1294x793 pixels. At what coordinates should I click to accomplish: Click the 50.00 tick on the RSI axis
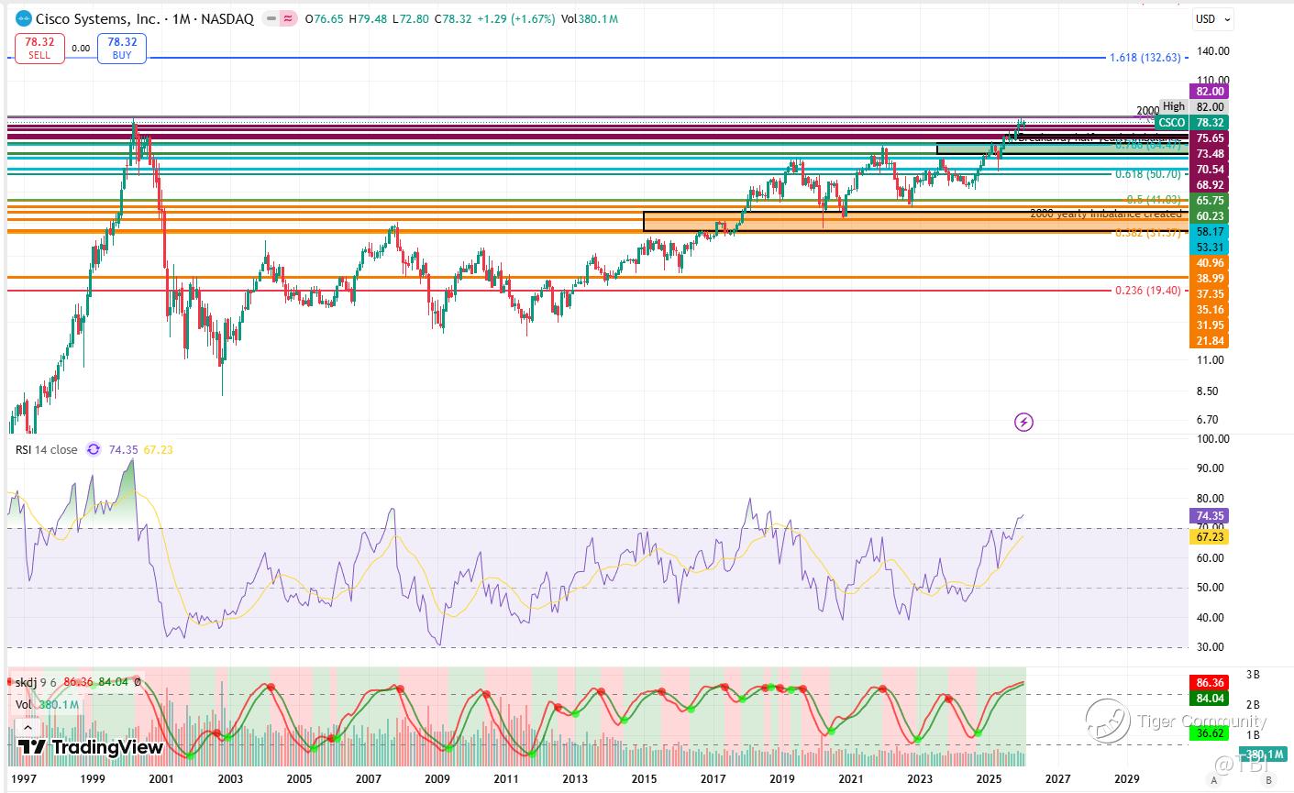[1211, 589]
